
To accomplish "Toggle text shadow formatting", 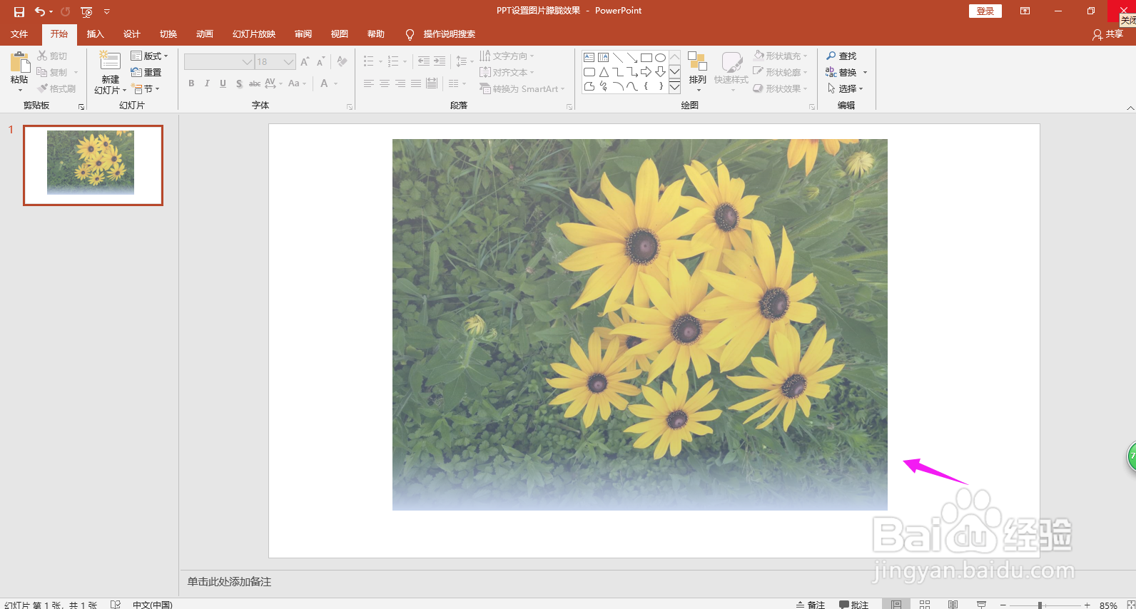I will click(x=239, y=83).
